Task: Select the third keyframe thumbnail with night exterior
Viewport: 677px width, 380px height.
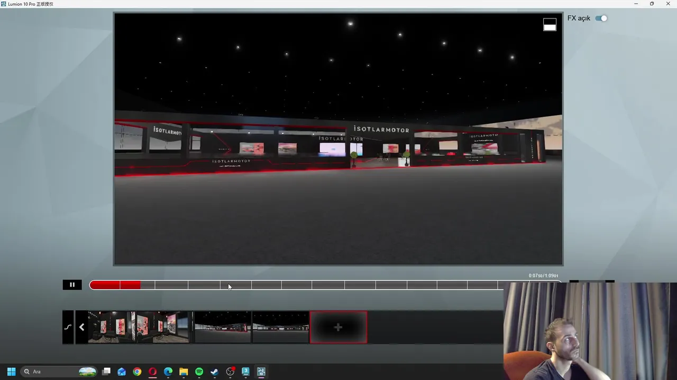Action: [222, 327]
